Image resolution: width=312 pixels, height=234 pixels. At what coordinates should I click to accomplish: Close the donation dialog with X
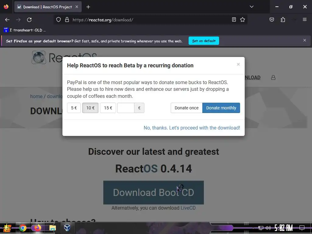tap(238, 64)
